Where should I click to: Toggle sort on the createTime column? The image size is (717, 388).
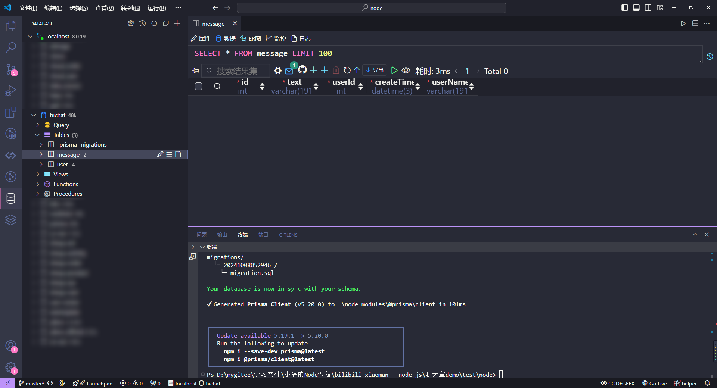[418, 86]
